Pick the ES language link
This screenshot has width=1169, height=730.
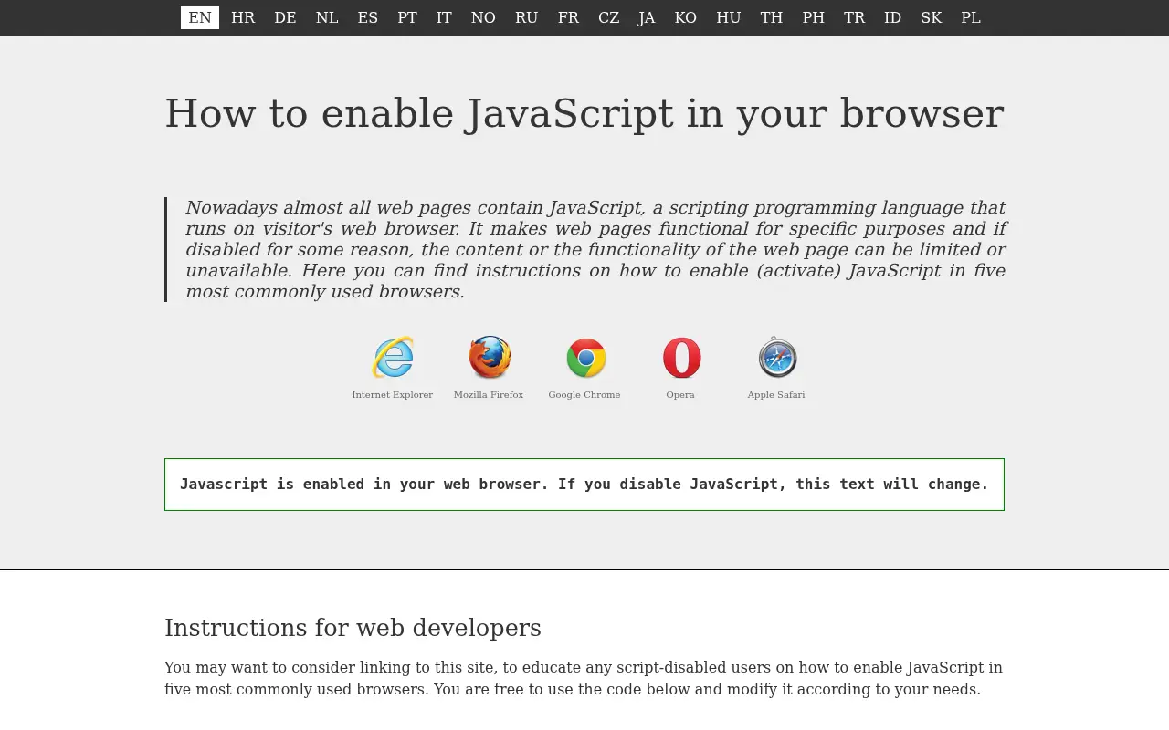(x=368, y=17)
